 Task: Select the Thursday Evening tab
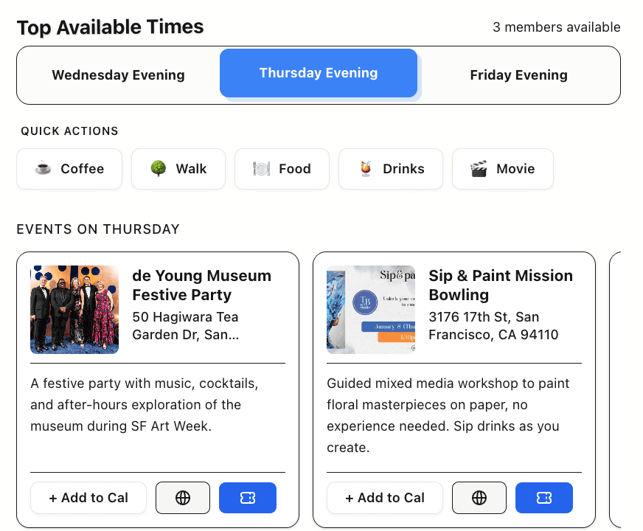click(x=319, y=73)
